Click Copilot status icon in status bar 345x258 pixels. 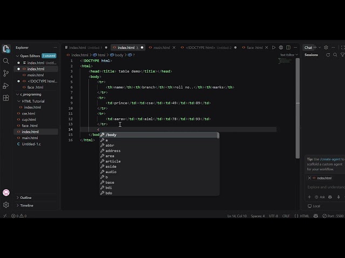315,216
